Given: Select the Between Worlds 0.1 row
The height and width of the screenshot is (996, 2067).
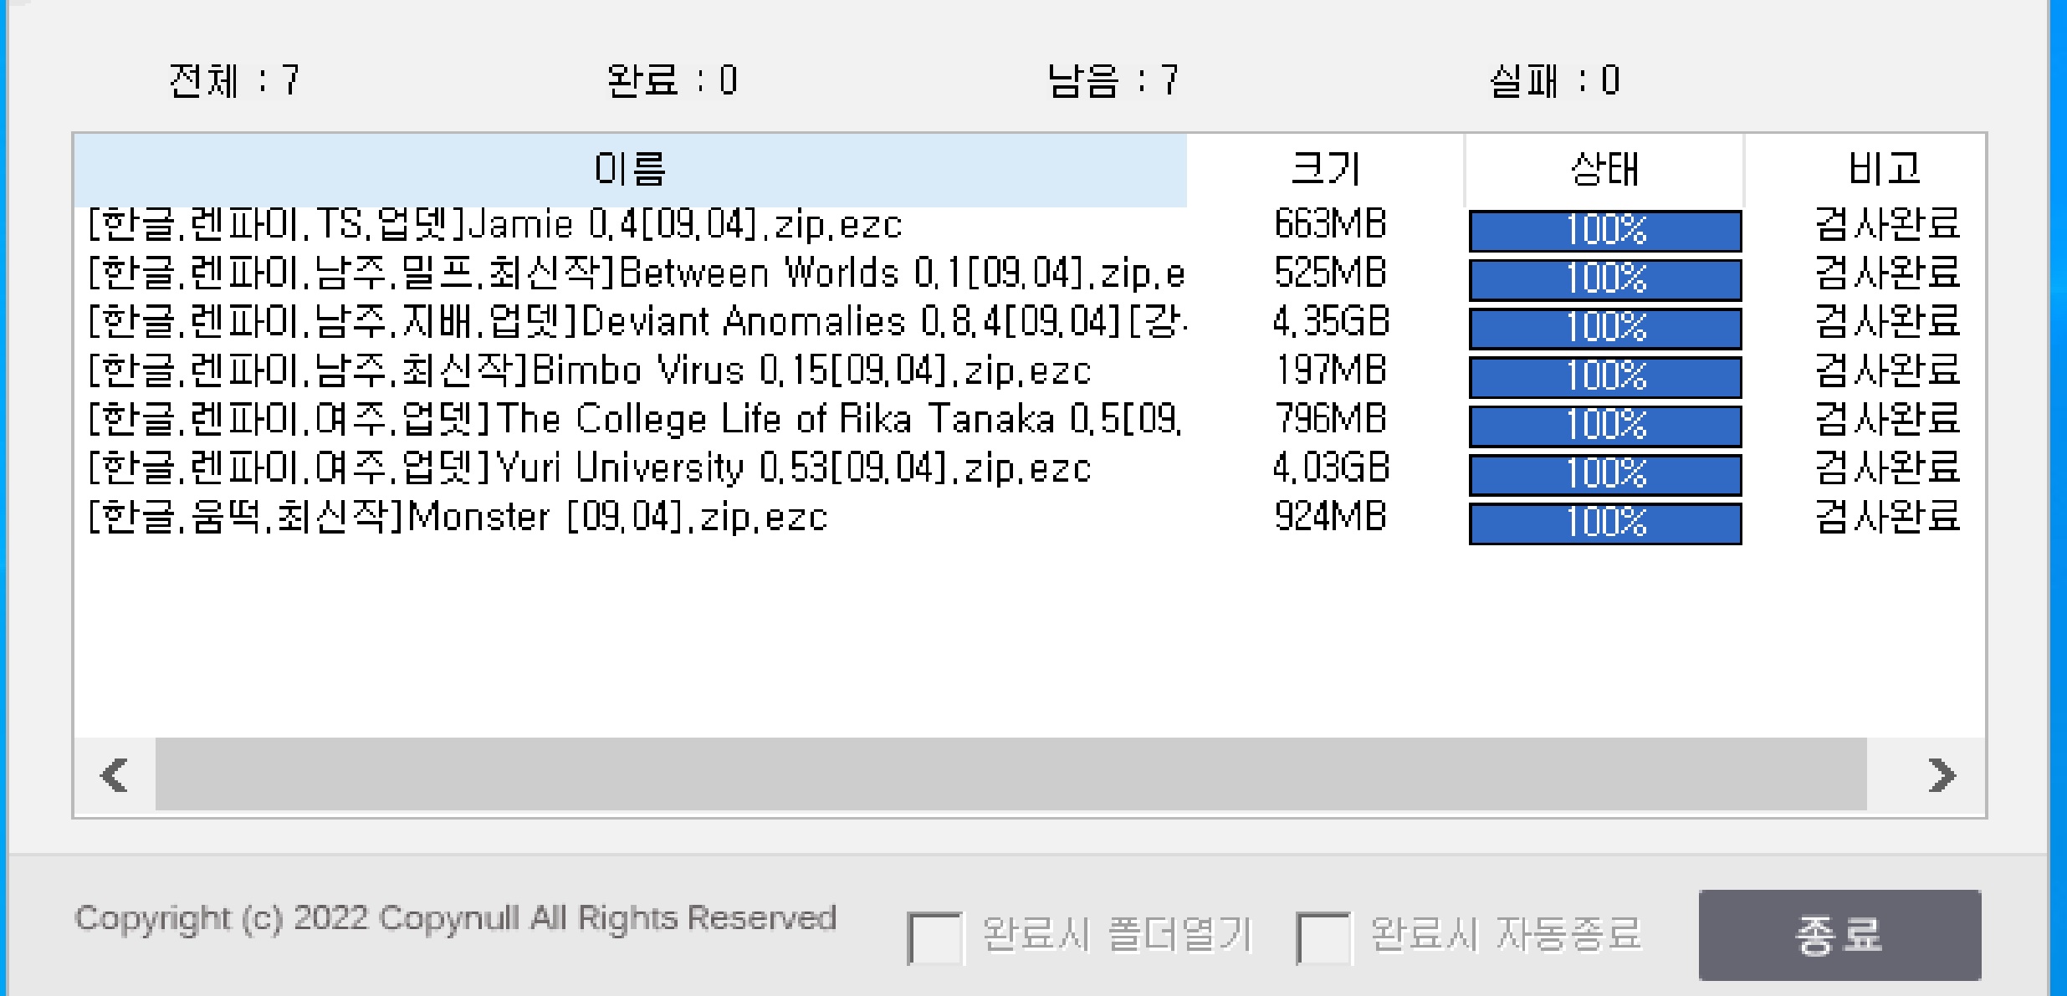Looking at the screenshot, I should pos(636,273).
